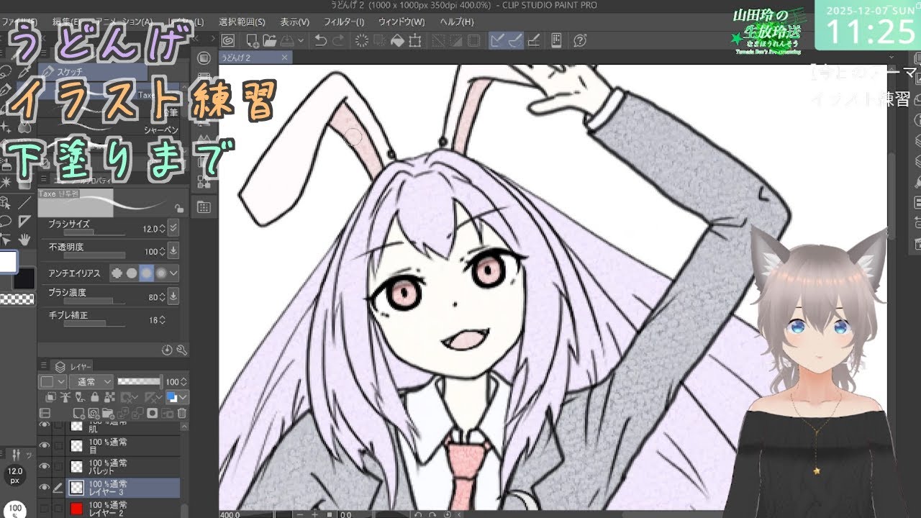The width and height of the screenshot is (921, 518).
Task: Select the 目 layer row
Action: (108, 446)
